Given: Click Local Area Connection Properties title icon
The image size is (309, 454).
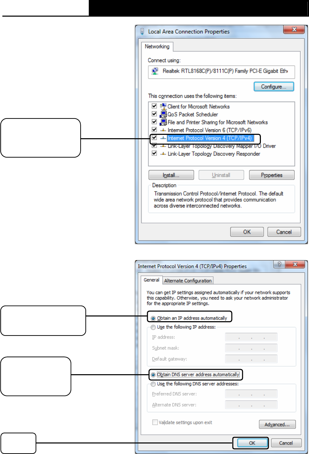Looking at the screenshot, I should [x=142, y=31].
